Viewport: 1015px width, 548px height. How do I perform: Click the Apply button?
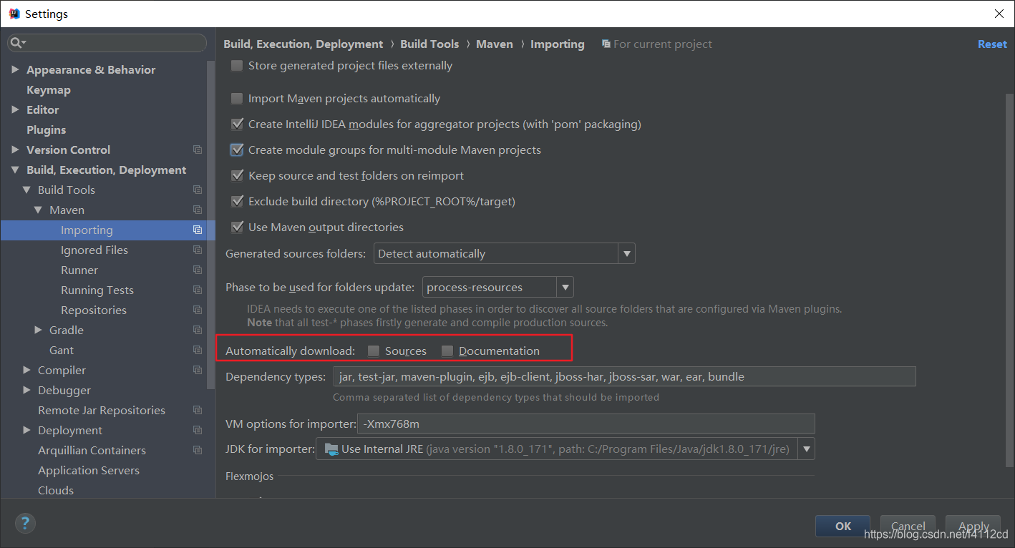pos(973,527)
